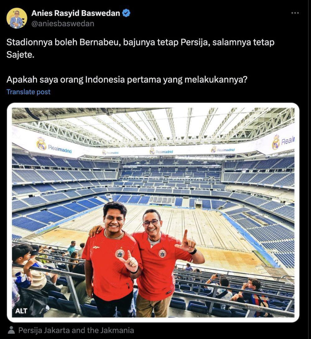Screen dimensions: 311x339
Task: Open tagged Persija Jakarta and the Jakmania
Action: [x=76, y=330]
